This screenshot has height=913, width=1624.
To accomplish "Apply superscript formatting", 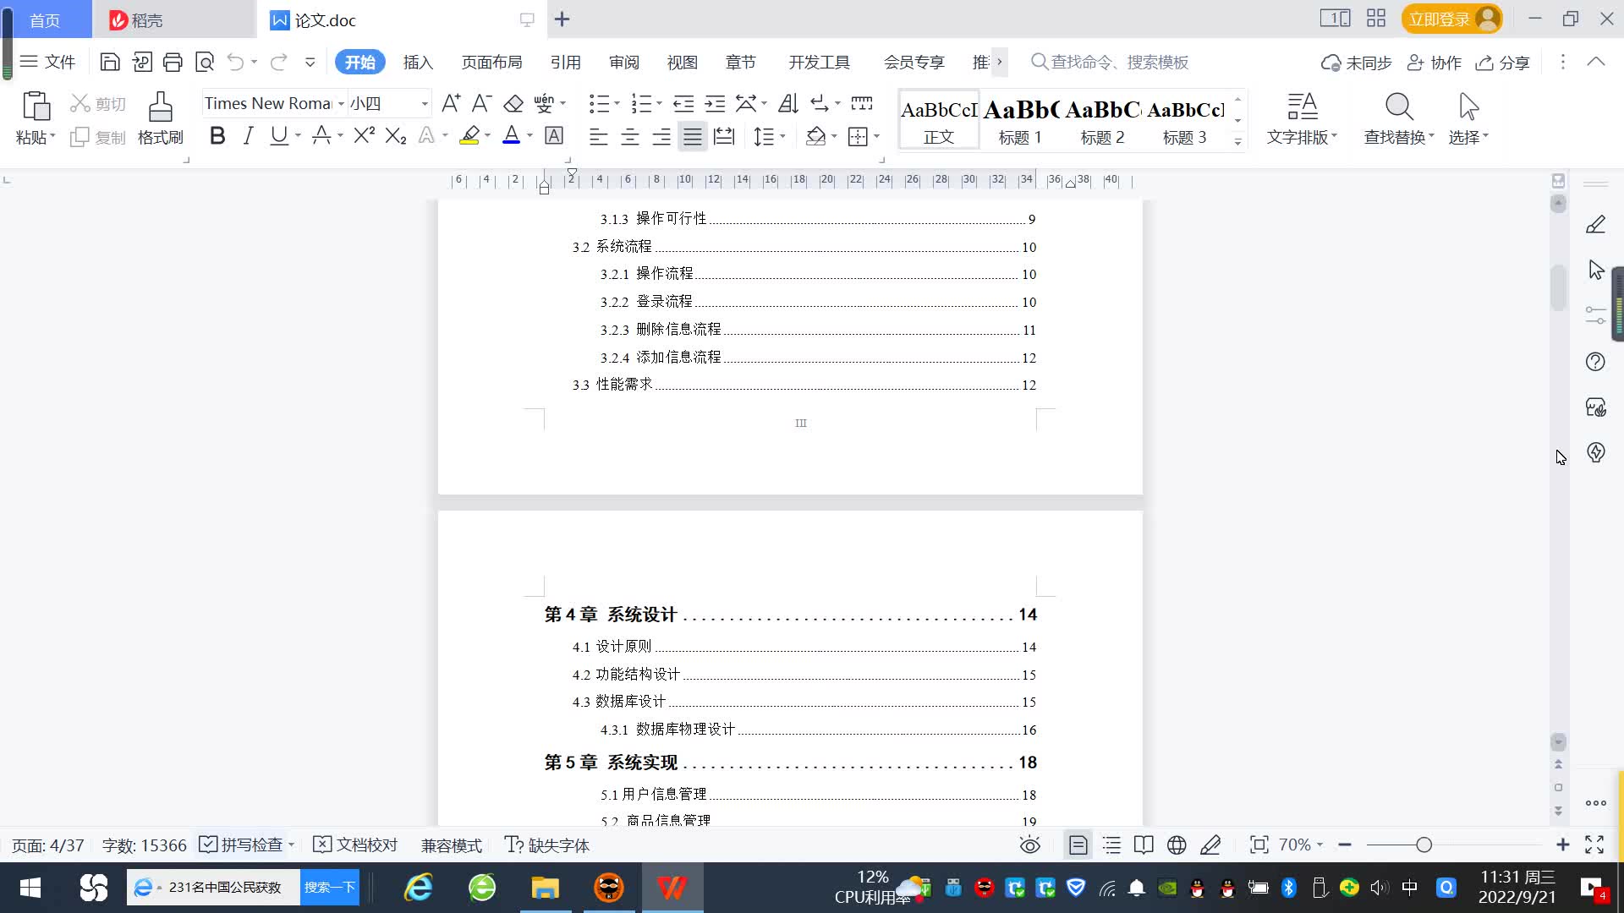I will click(x=364, y=135).
